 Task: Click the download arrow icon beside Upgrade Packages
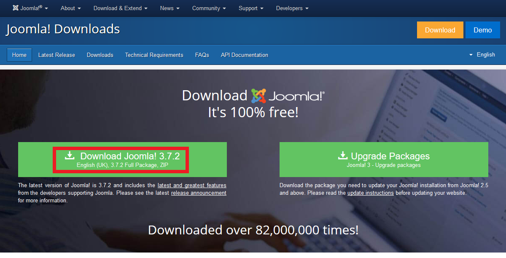pyautogui.click(x=343, y=156)
